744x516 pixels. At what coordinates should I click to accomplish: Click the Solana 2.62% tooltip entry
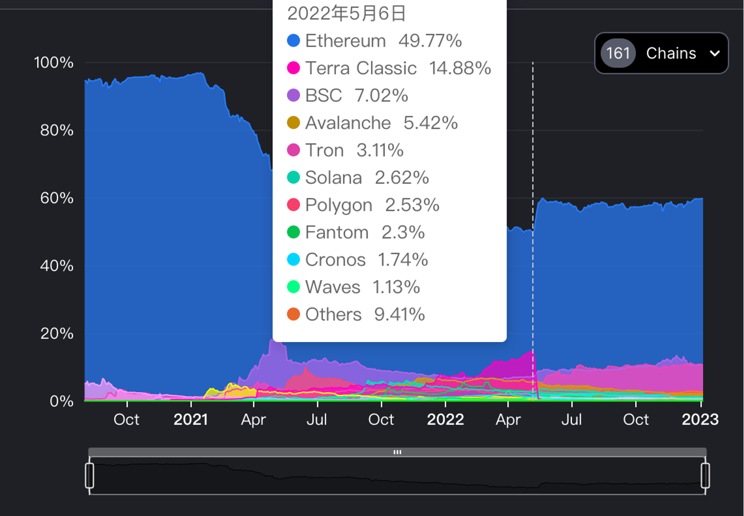point(358,177)
